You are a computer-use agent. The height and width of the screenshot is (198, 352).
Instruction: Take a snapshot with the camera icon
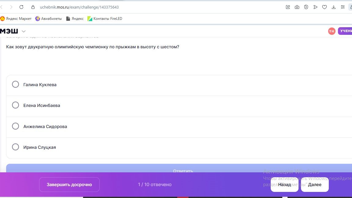[x=297, y=7]
